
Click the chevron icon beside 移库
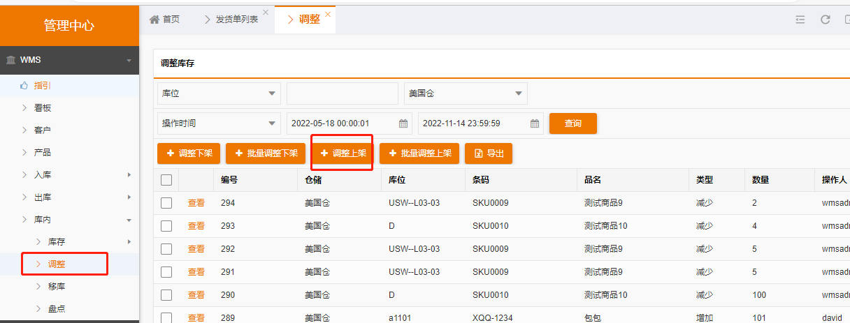click(x=38, y=286)
